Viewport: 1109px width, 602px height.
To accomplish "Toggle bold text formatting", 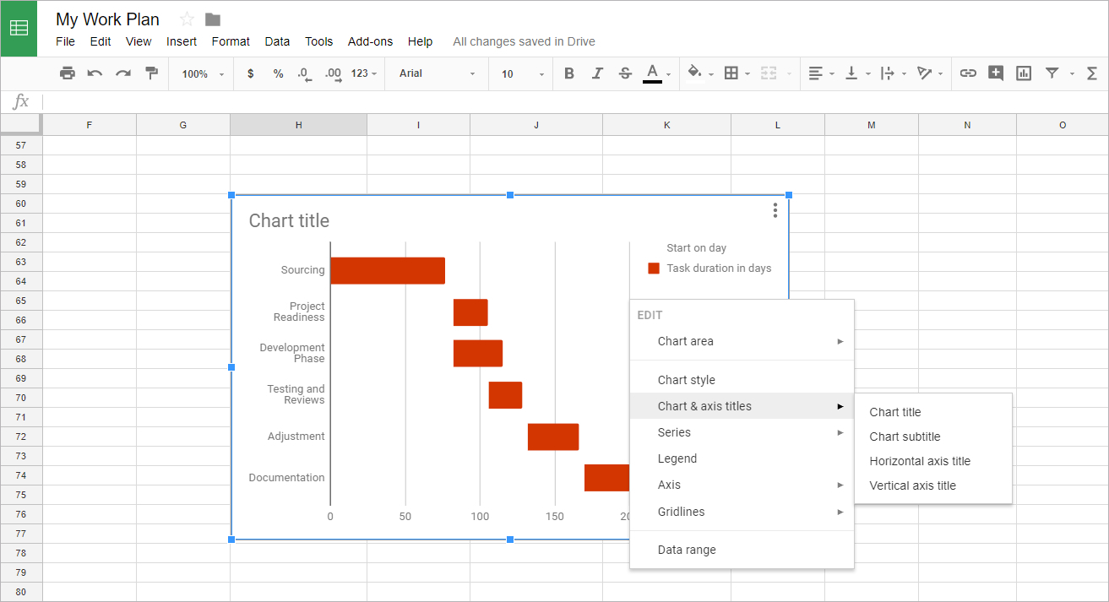I will (x=569, y=73).
